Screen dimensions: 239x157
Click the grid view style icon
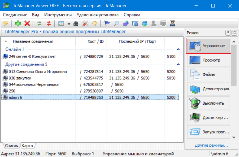coord(61,24)
